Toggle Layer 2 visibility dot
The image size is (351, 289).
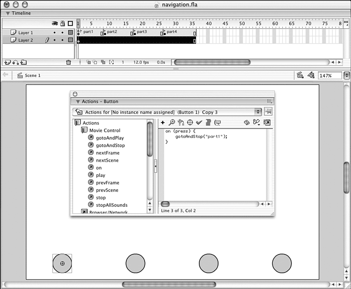pyautogui.click(x=55, y=40)
